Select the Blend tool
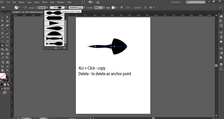Viewport: 224px width, 119px height. 7,58
